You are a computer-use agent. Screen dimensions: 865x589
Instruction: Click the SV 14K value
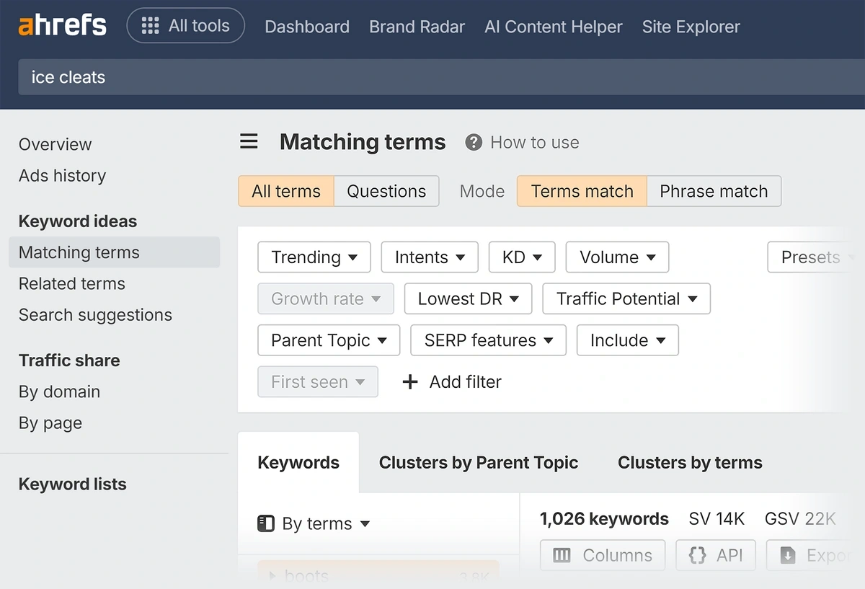pyautogui.click(x=717, y=519)
